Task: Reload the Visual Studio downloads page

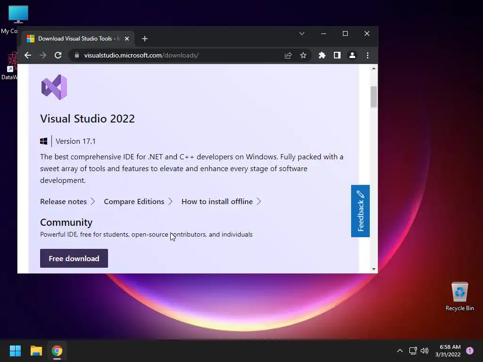Action: coord(58,55)
